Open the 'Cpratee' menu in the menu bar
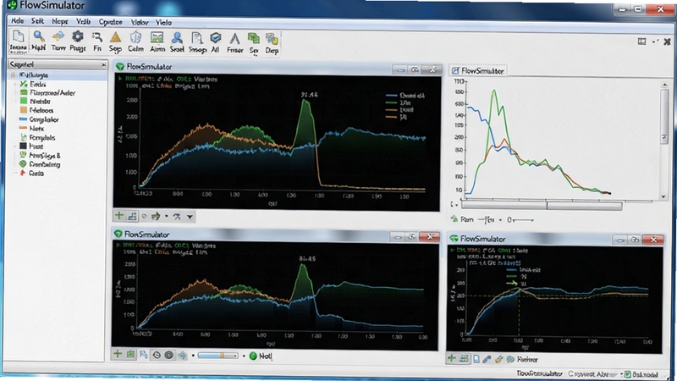The height and width of the screenshot is (381, 677). pos(110,22)
